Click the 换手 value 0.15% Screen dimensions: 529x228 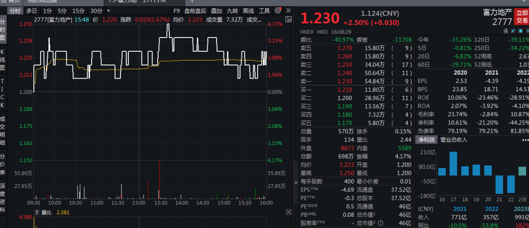[403, 131]
